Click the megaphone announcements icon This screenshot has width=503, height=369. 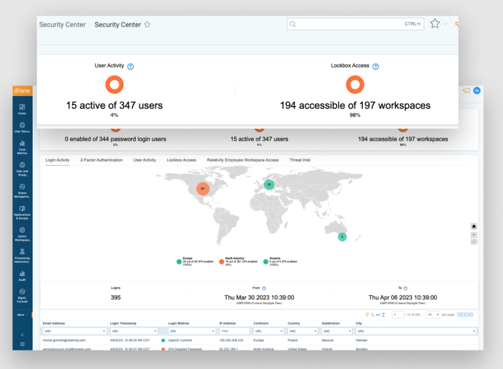[x=466, y=91]
